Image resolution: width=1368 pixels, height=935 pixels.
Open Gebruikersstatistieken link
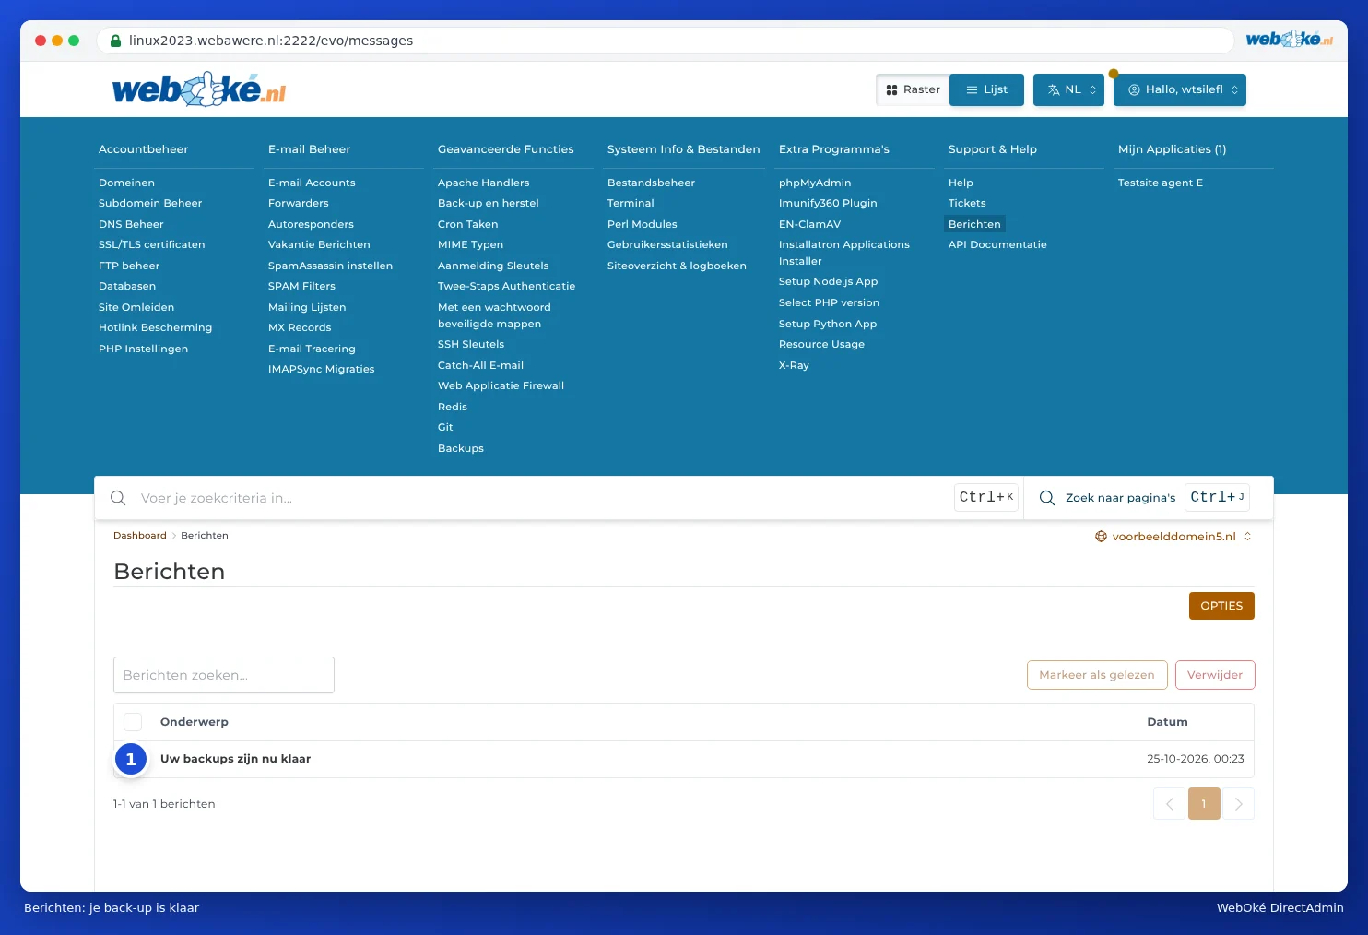tap(667, 244)
